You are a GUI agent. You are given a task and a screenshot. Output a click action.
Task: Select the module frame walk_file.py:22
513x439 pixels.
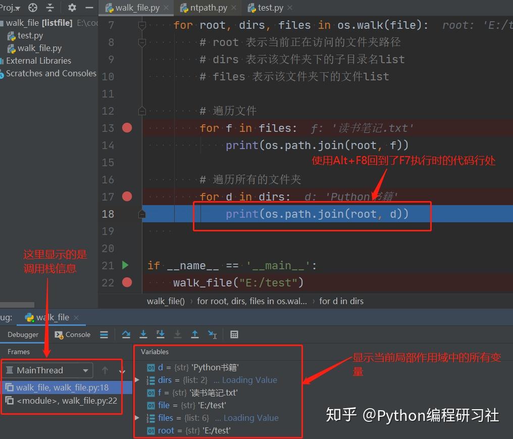coord(62,401)
